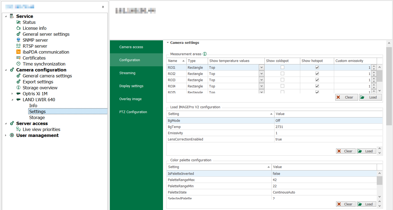The width and height of the screenshot is (393, 210).
Task: Click the Server access gear icon
Action: [x=12, y=123]
